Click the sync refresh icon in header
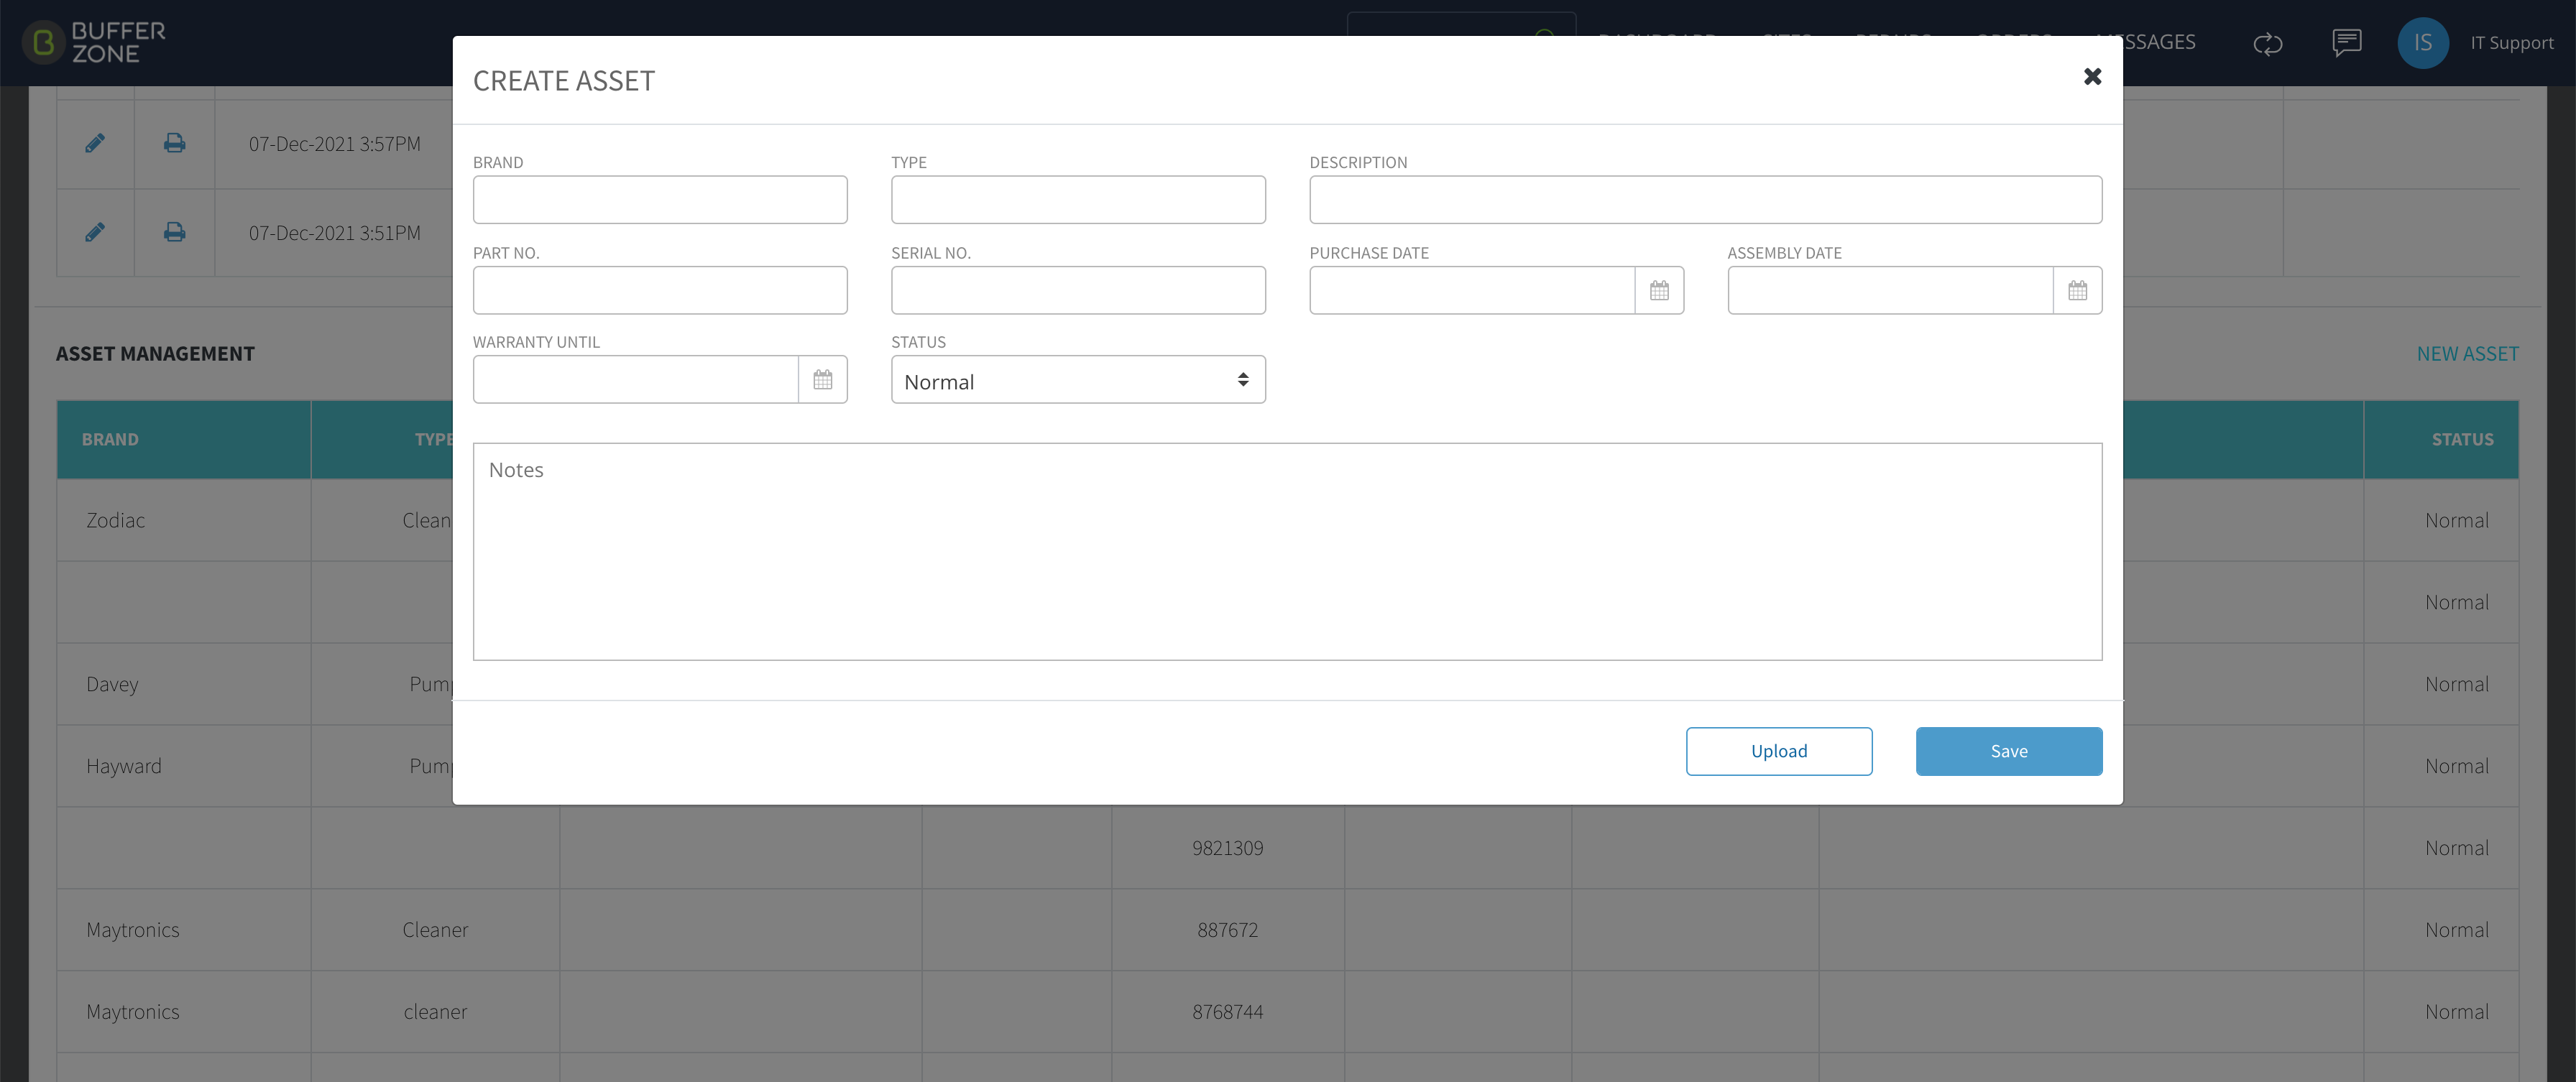 click(2267, 43)
